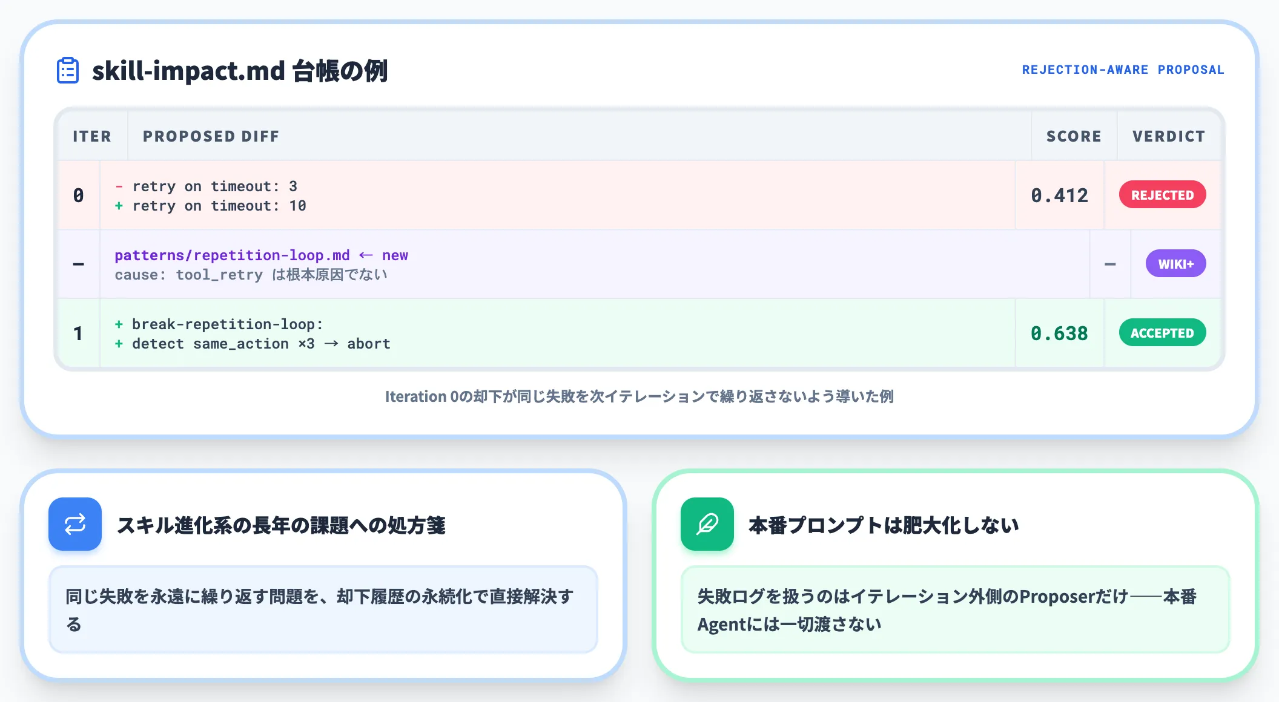Image resolution: width=1279 pixels, height=702 pixels.
Task: Click the 'skill-impact.md 台帳の例' heading
Action: click(240, 71)
